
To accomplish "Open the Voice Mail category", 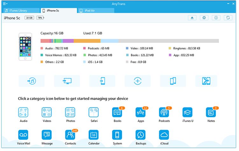I will [23, 135].
